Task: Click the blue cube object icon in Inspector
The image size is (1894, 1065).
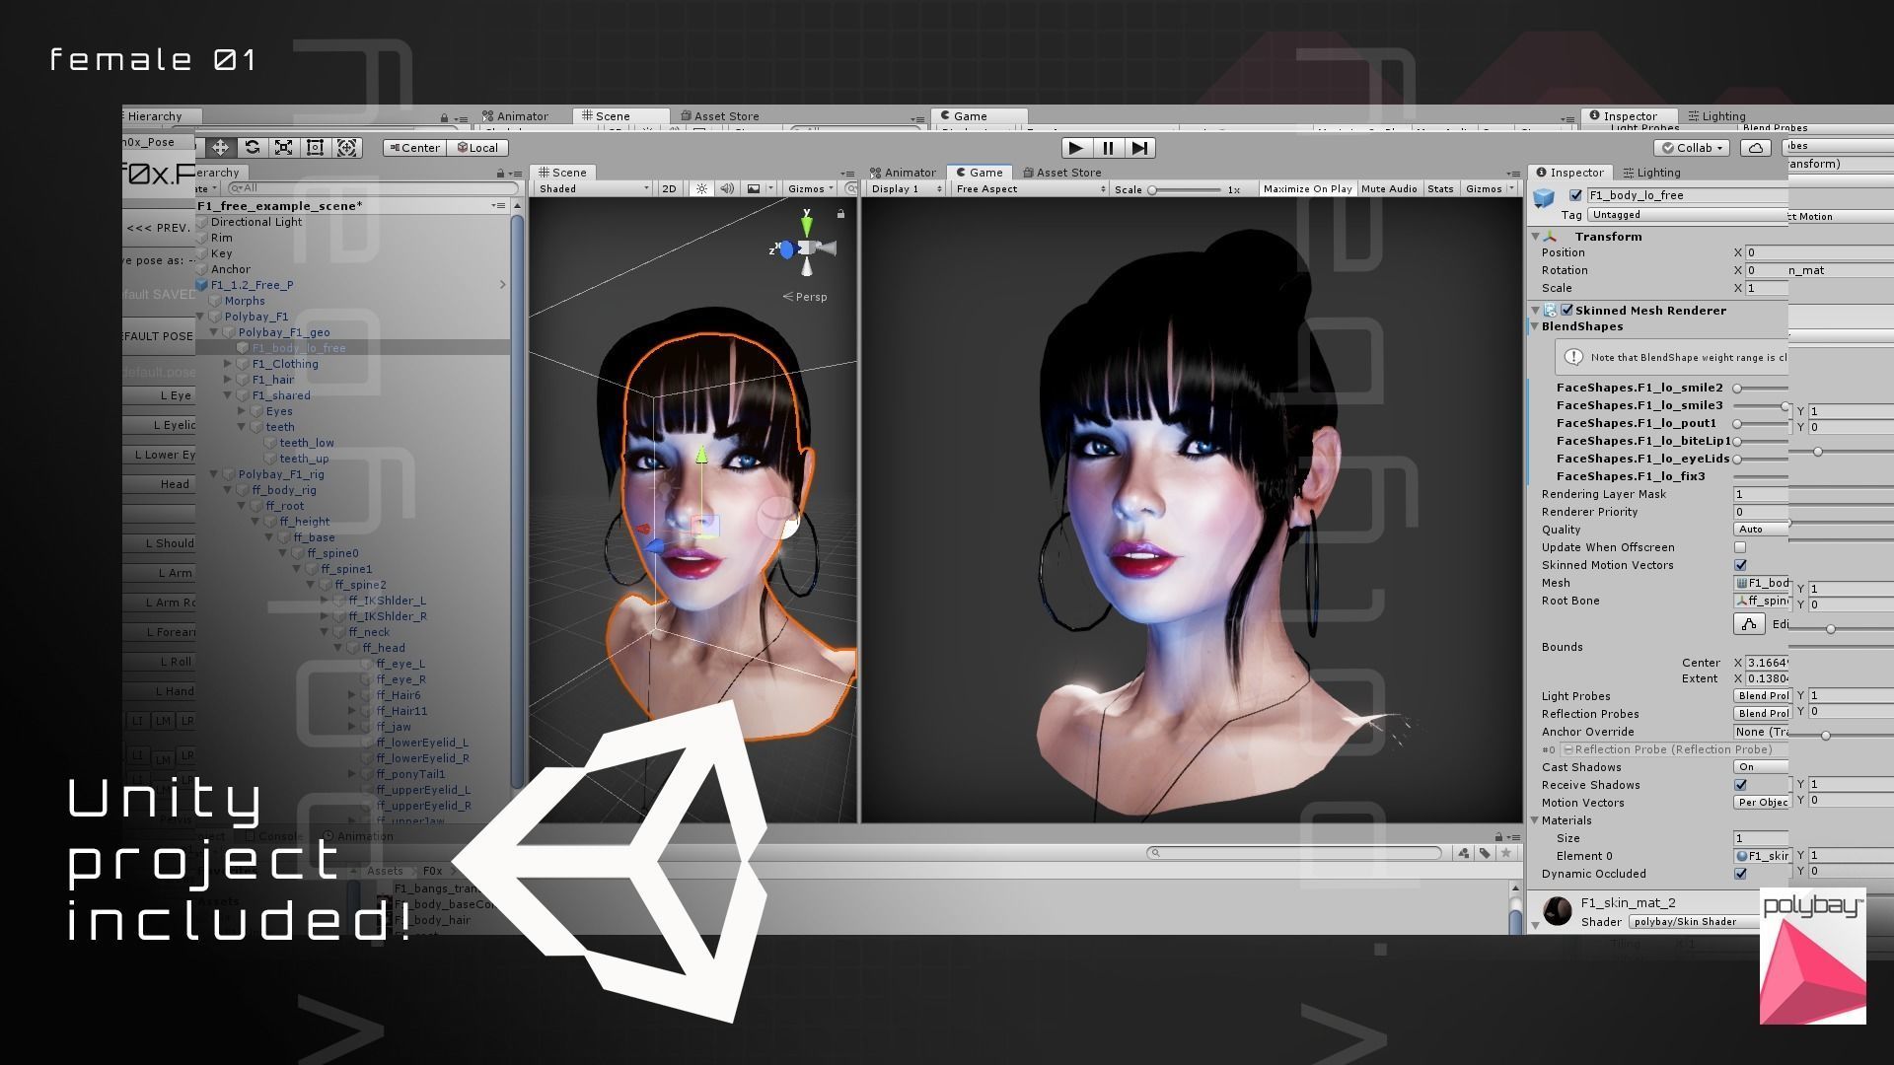Action: (1544, 198)
